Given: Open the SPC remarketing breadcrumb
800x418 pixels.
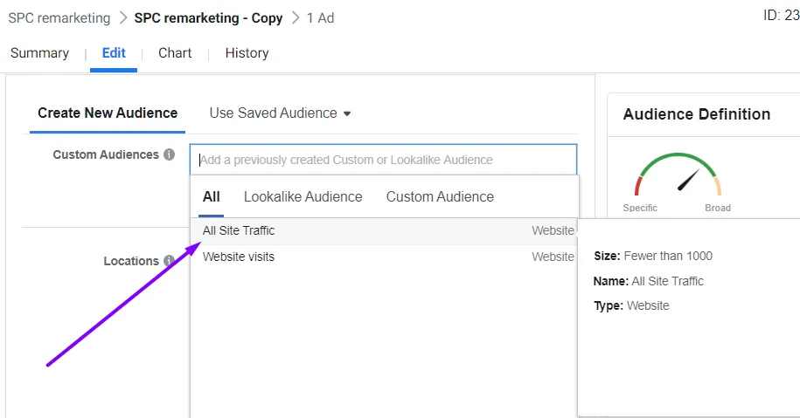Looking at the screenshot, I should [59, 18].
